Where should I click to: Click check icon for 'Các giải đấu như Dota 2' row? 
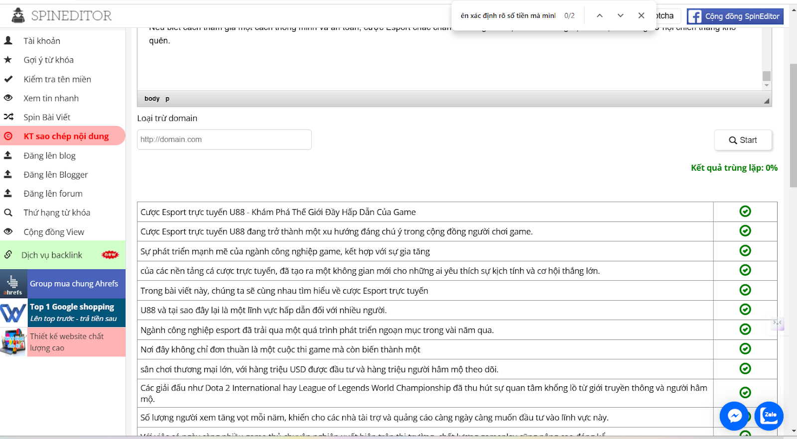pos(745,393)
